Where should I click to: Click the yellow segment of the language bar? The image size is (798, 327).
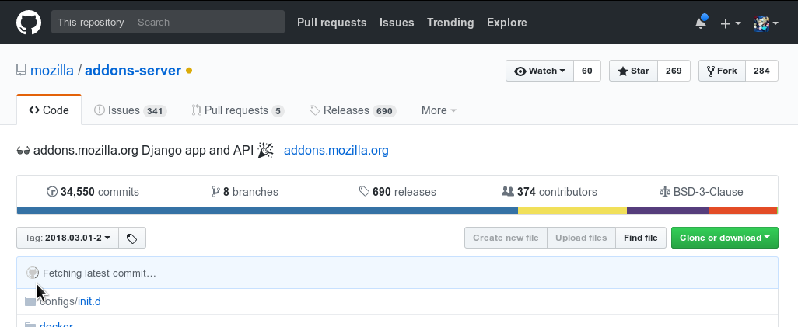[572, 210]
